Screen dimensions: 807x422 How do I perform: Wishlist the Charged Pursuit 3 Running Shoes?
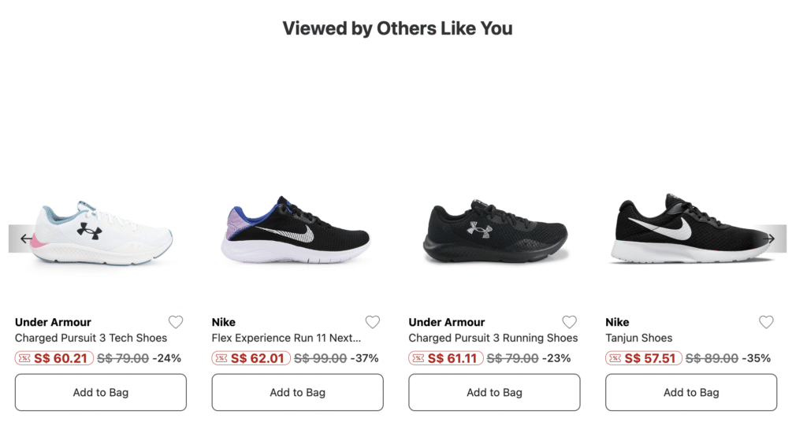569,322
